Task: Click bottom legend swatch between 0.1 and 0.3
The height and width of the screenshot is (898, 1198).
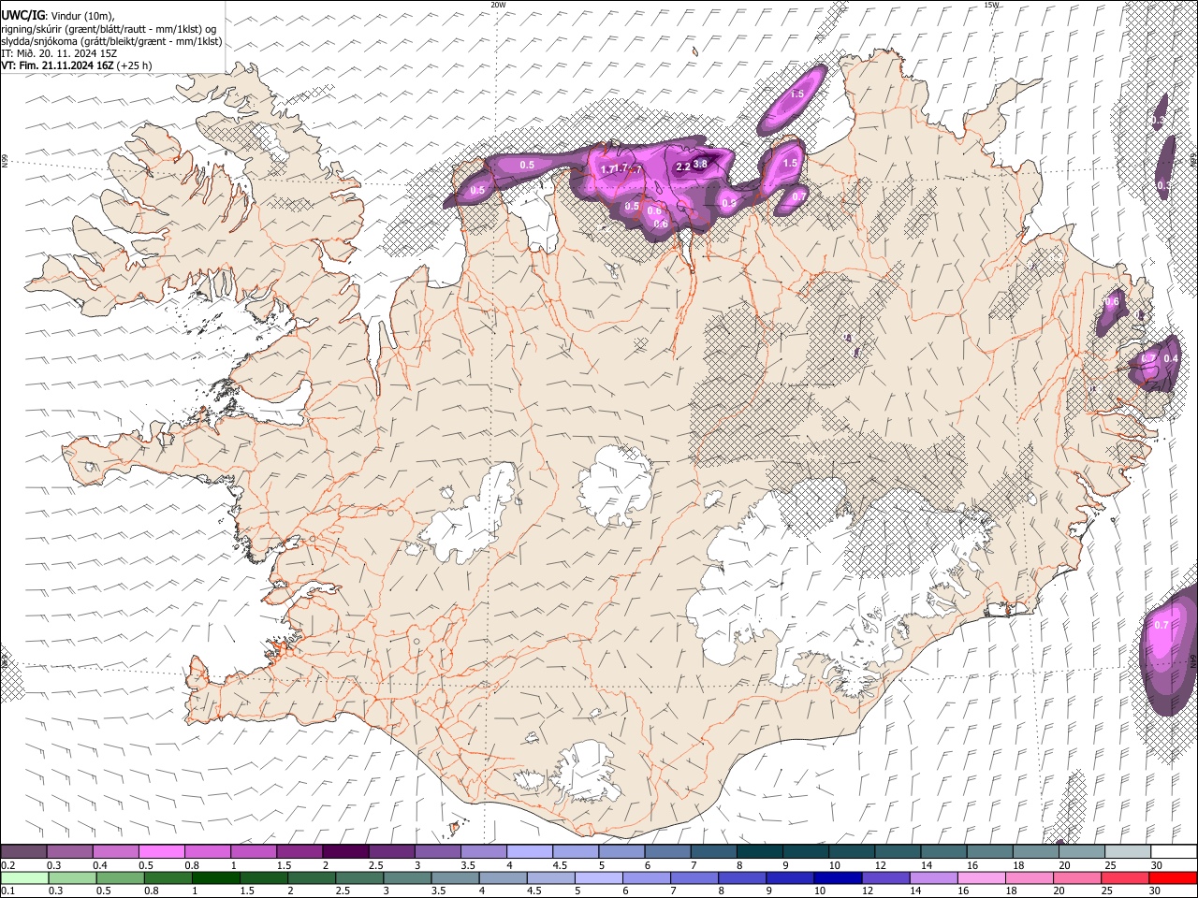Action: [x=23, y=877]
